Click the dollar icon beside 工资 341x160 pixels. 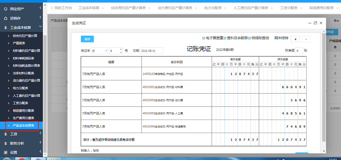[x=6, y=134]
